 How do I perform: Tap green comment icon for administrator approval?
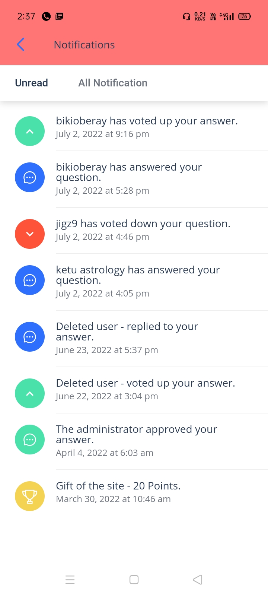point(30,440)
